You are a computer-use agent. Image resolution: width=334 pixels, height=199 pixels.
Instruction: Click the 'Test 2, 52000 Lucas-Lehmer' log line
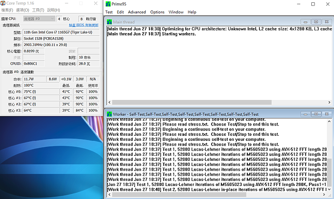point(217,189)
